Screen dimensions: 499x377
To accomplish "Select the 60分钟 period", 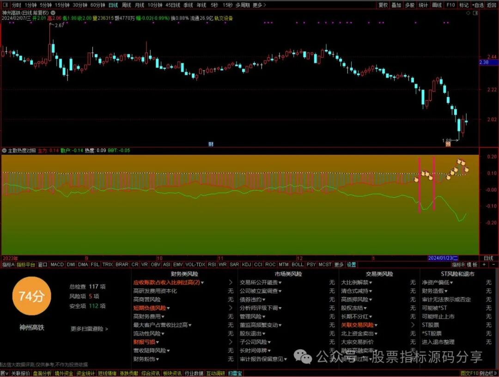I will 97,5.
